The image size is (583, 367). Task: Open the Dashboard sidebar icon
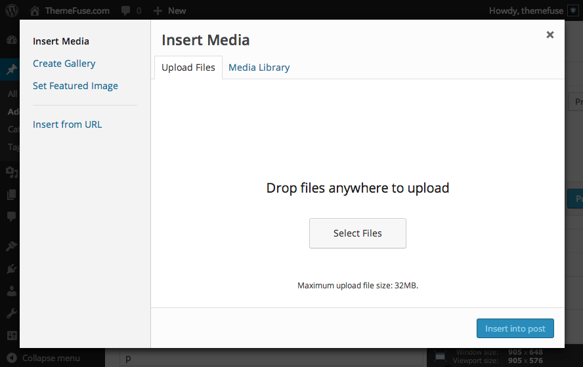coord(12,40)
